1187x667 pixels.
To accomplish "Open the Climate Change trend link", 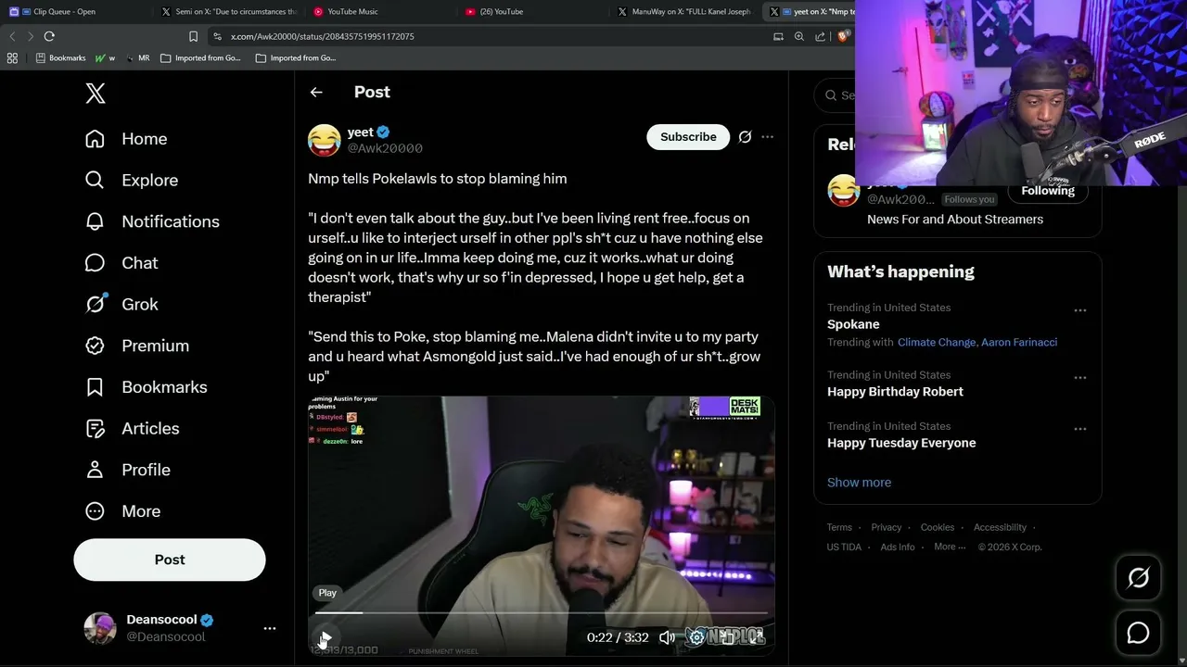I will point(936,342).
